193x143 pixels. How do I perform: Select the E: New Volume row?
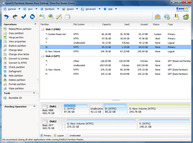(x=115, y=52)
